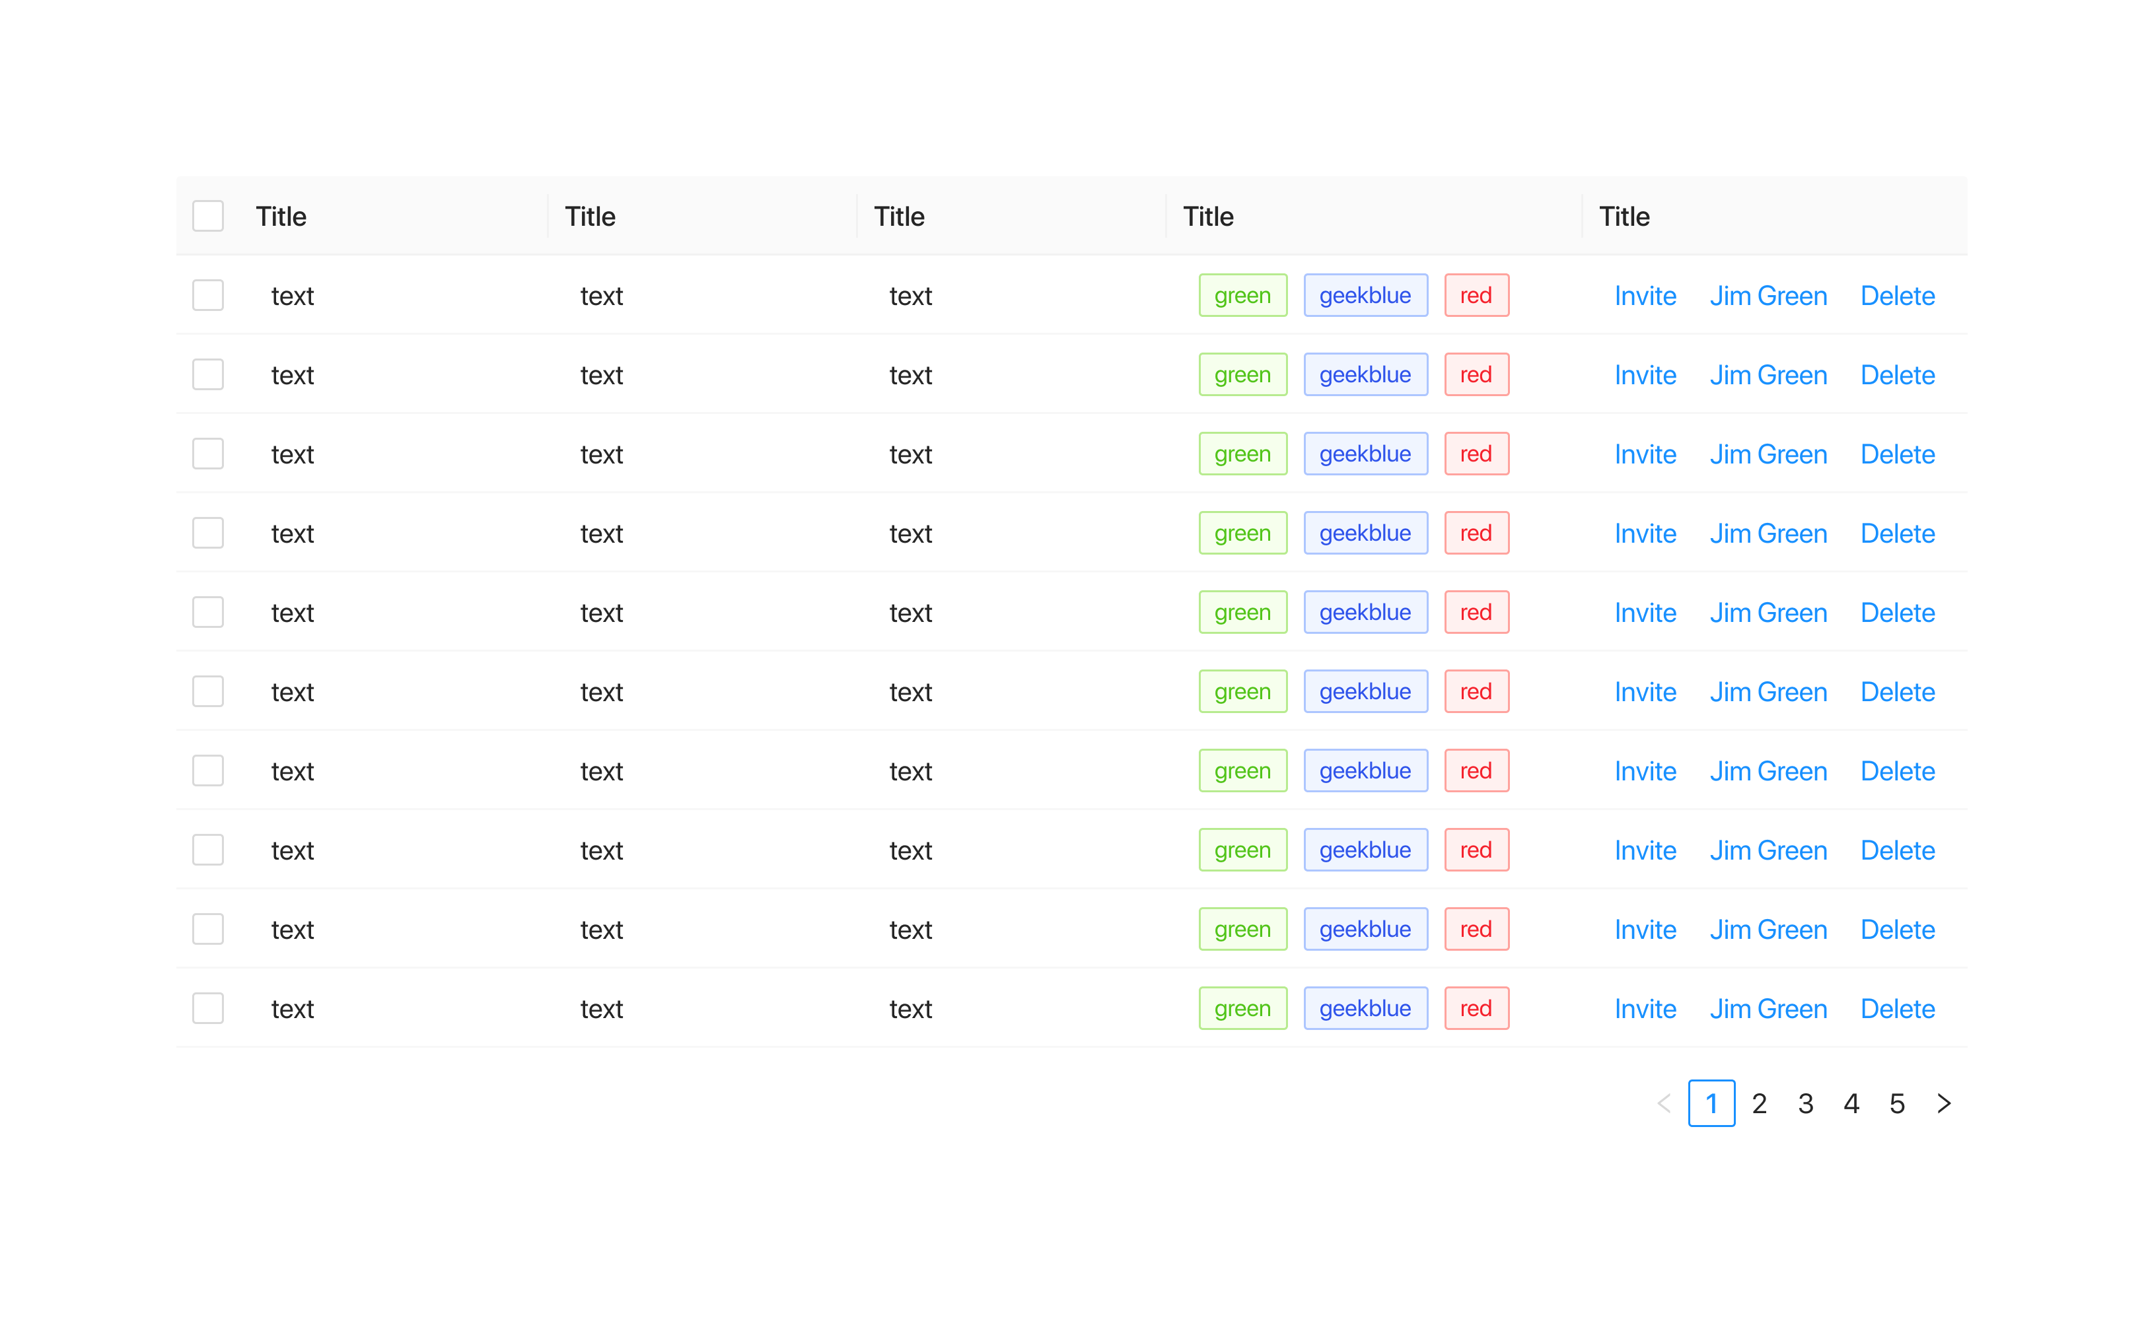The width and height of the screenshot is (2144, 1335).
Task: Click Delete in the third row
Action: click(x=1898, y=454)
